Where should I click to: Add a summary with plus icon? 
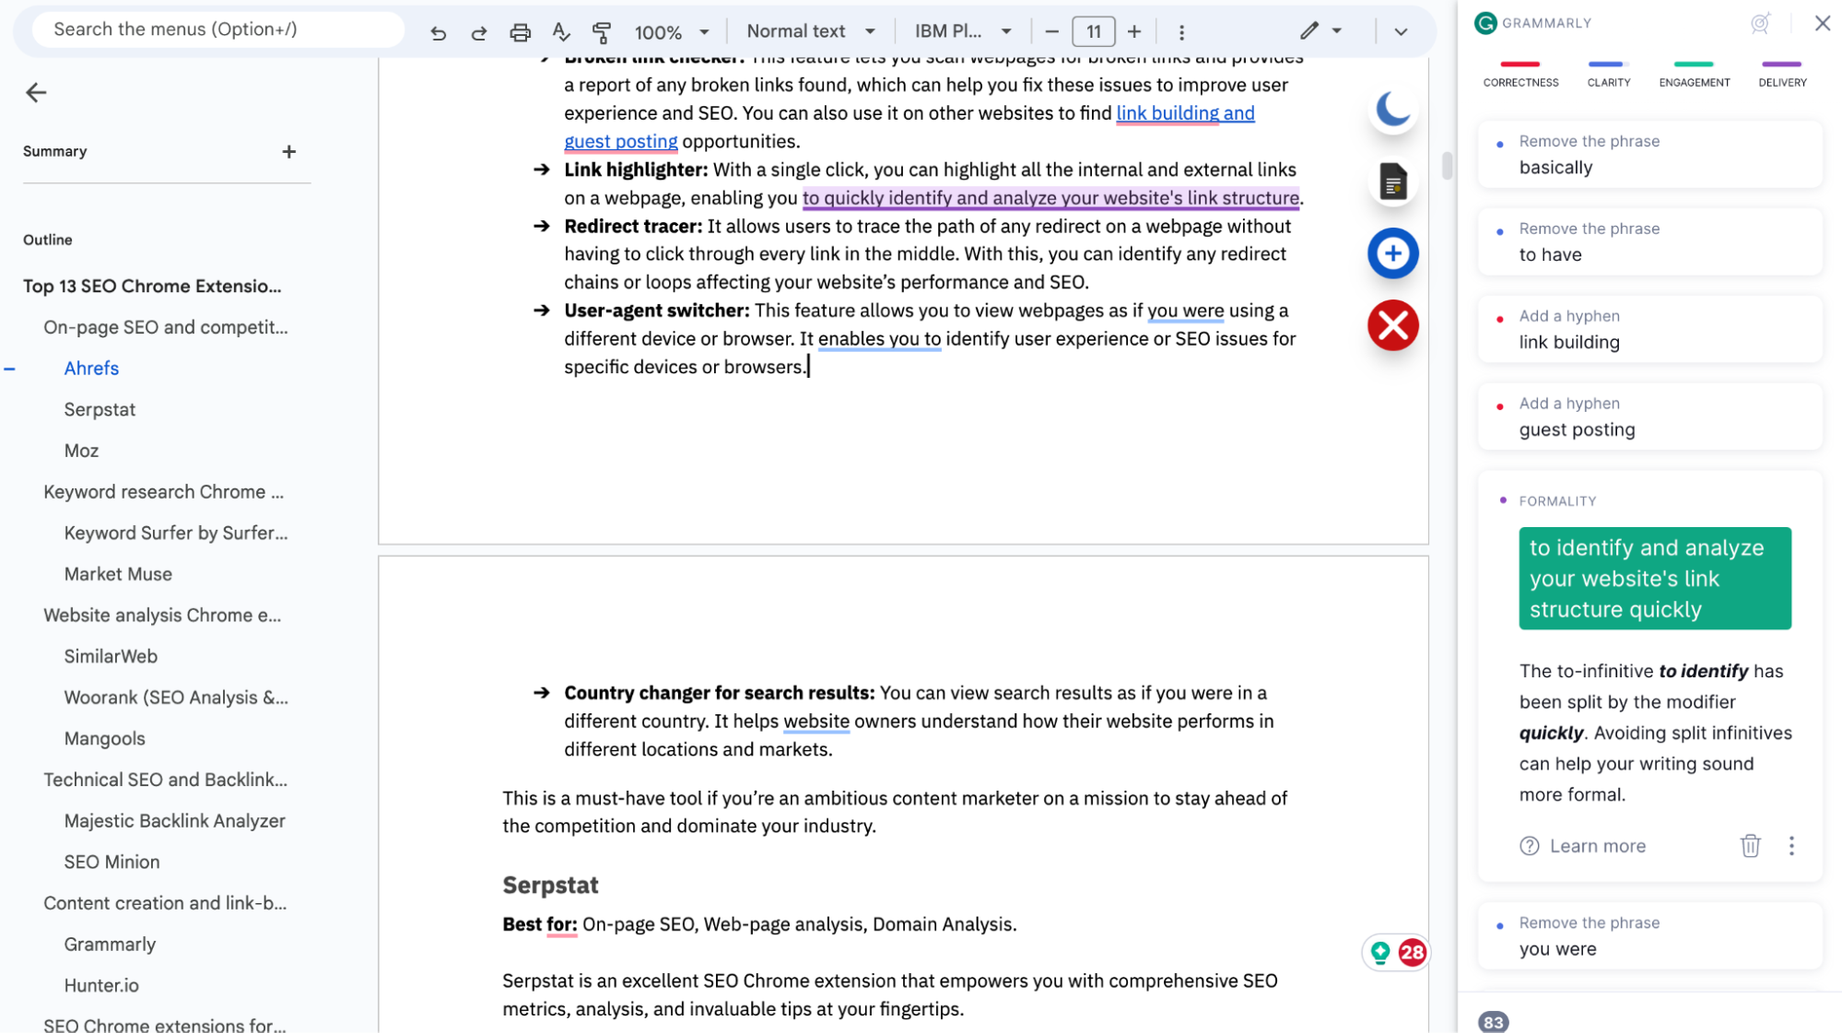(289, 151)
